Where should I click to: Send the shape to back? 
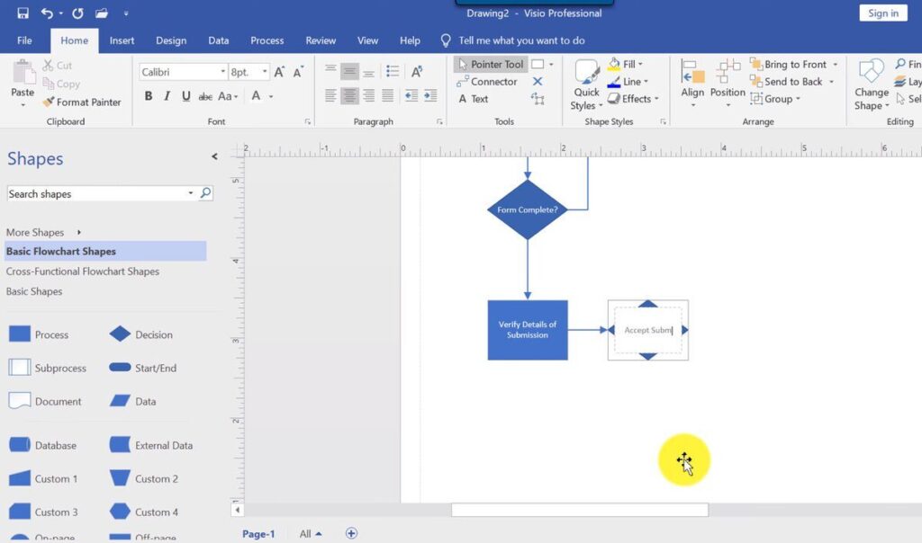pyautogui.click(x=788, y=81)
